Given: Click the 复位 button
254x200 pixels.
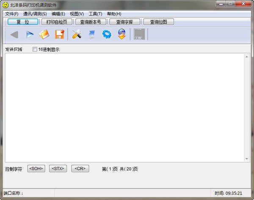Looking at the screenshot, I should click(x=23, y=22).
